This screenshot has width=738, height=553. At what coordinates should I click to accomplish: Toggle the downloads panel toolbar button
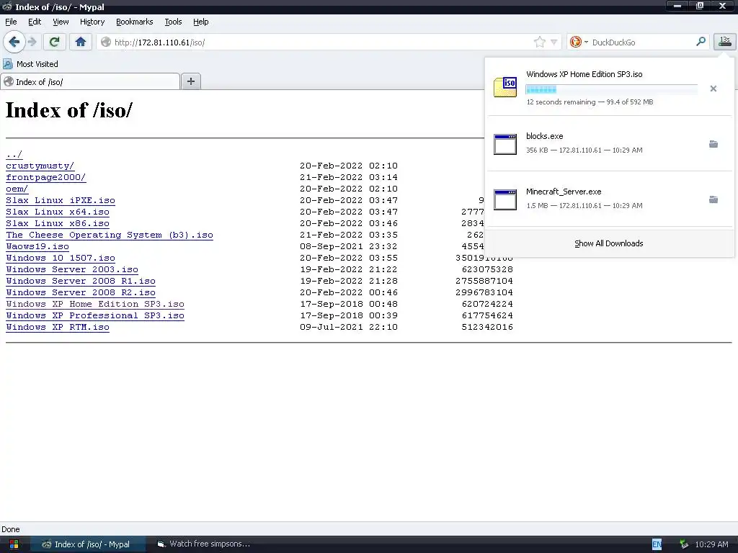click(x=725, y=41)
